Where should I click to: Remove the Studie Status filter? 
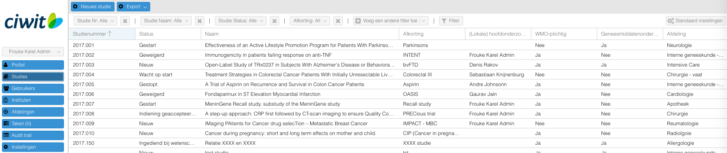click(x=274, y=21)
